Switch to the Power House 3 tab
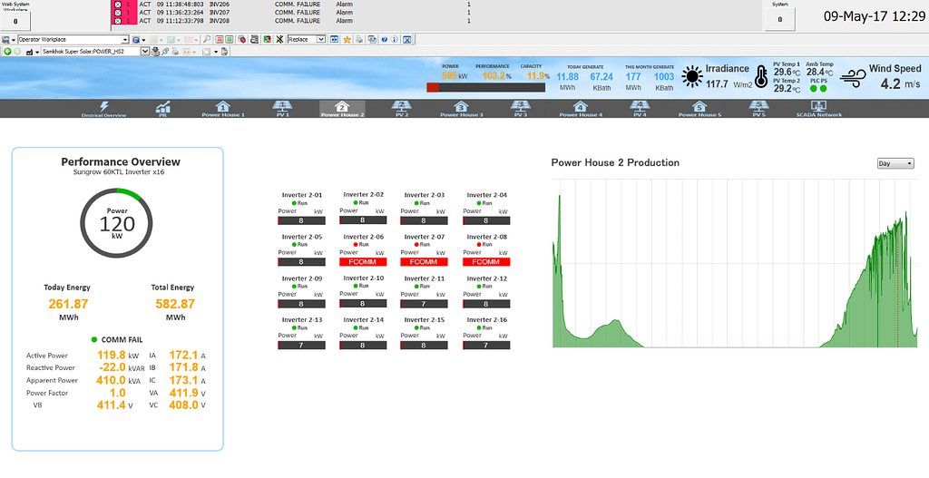This screenshot has height=478, width=929. click(x=461, y=109)
